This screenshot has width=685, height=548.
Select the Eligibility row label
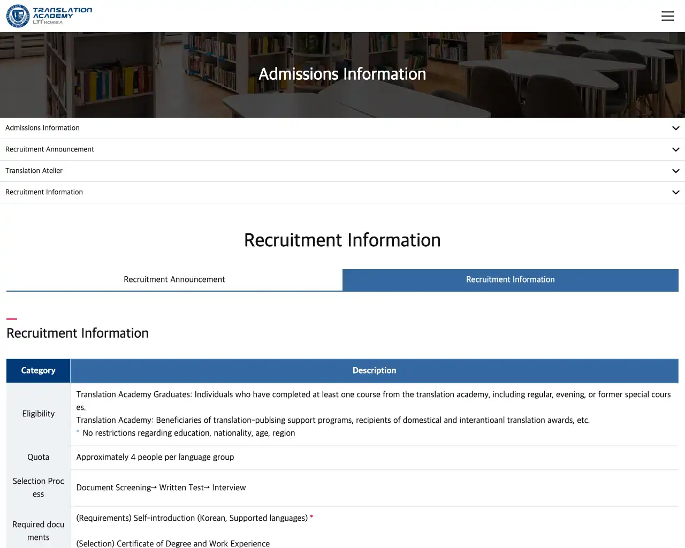38,414
